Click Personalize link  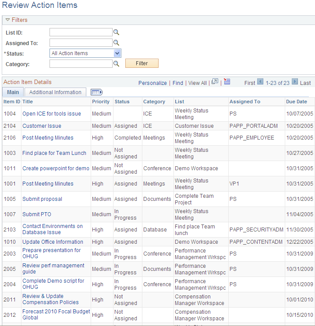pyautogui.click(x=152, y=83)
